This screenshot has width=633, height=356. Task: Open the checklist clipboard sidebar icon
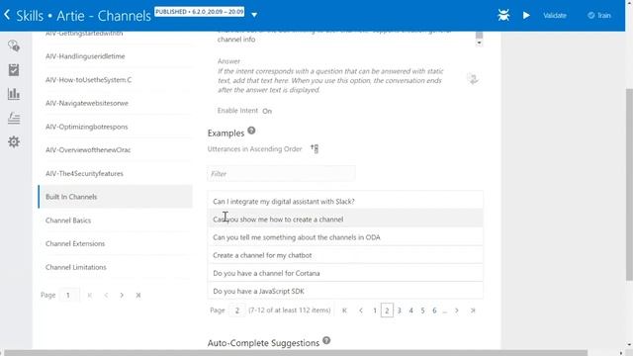[x=14, y=70]
